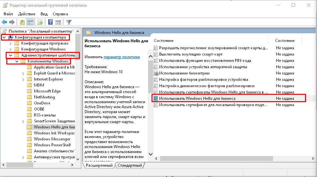The height and width of the screenshot is (177, 317).
Task: Expand the 'Конфигурация программ' node
Action: click(11, 43)
